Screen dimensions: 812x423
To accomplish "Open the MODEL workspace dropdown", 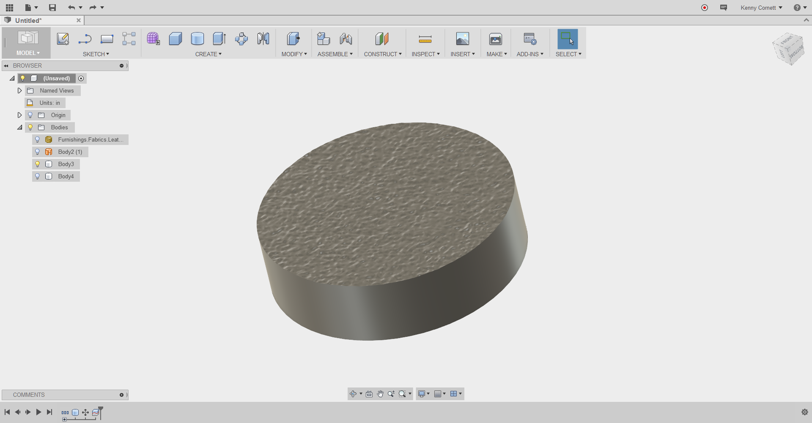I will click(x=28, y=53).
